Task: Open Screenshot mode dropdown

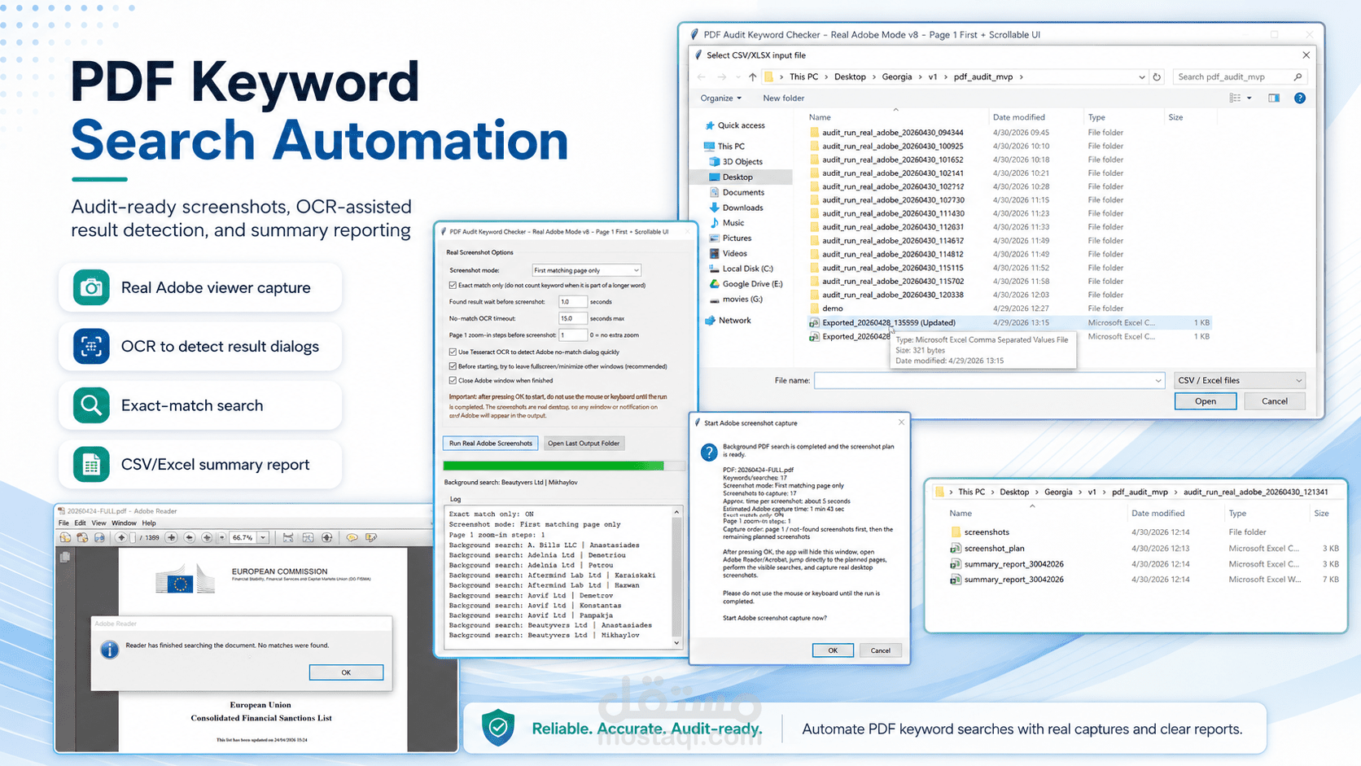Action: point(586,270)
